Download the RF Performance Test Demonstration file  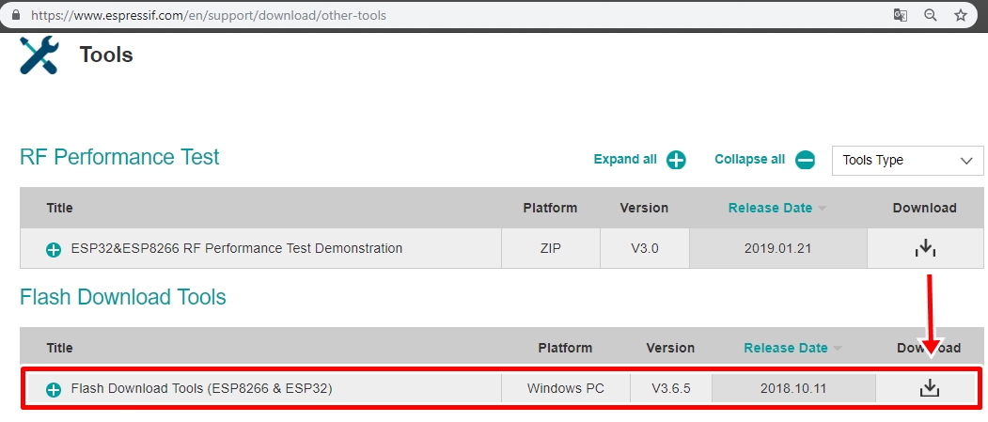tap(925, 248)
